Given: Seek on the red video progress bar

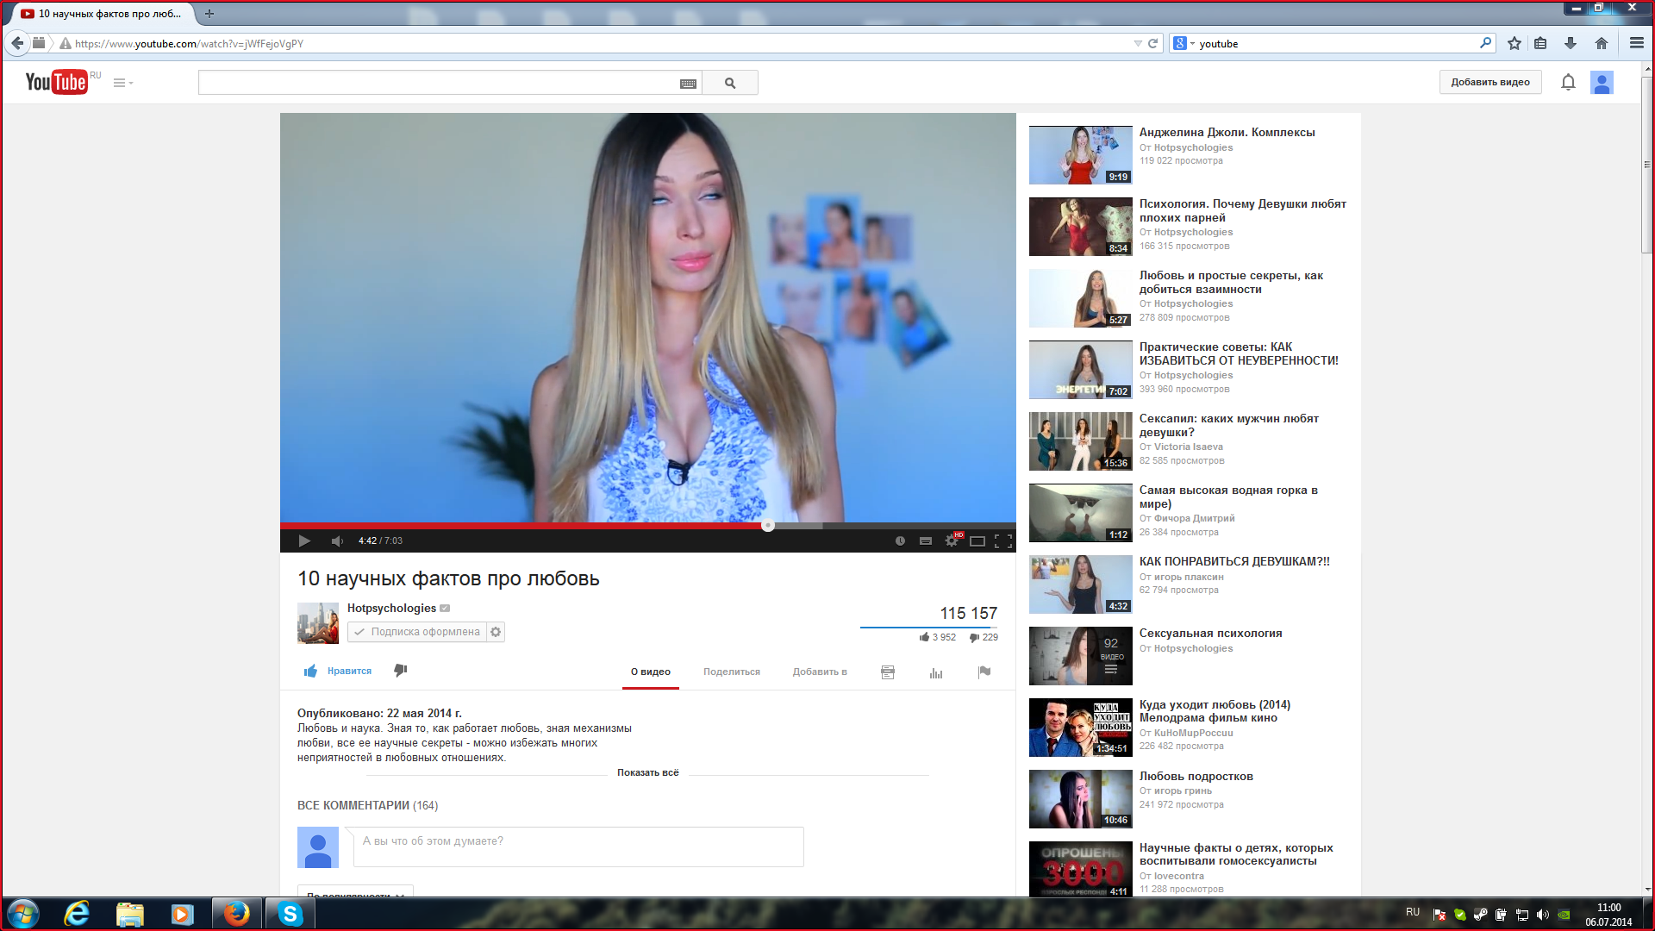Looking at the screenshot, I should (x=523, y=525).
